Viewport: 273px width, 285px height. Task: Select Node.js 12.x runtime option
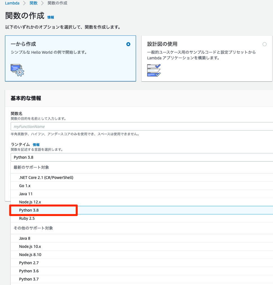tap(30, 202)
